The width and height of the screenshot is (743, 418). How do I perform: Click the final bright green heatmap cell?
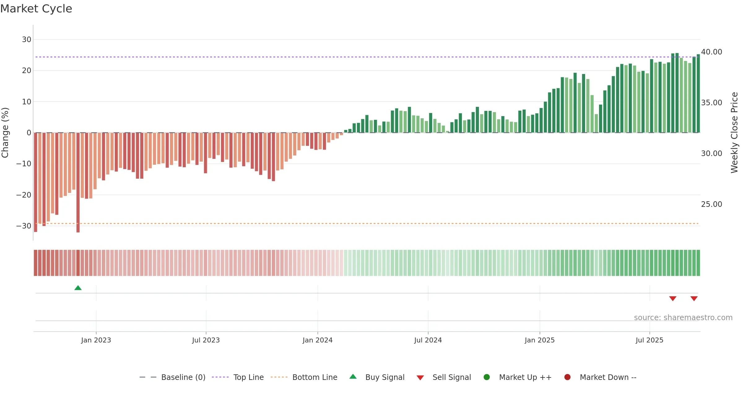pos(698,263)
